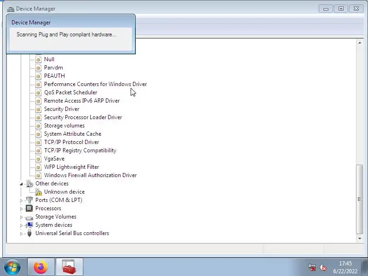The image size is (368, 276).
Task: Expand the Processors category
Action: [x=21, y=209]
